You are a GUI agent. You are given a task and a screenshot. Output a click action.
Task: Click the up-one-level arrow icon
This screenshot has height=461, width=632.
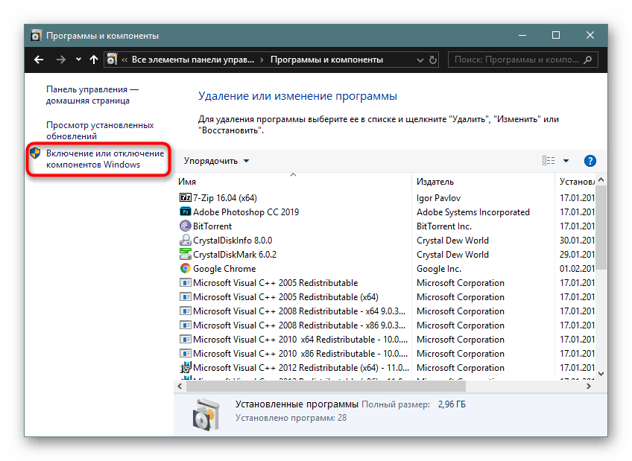(x=93, y=60)
